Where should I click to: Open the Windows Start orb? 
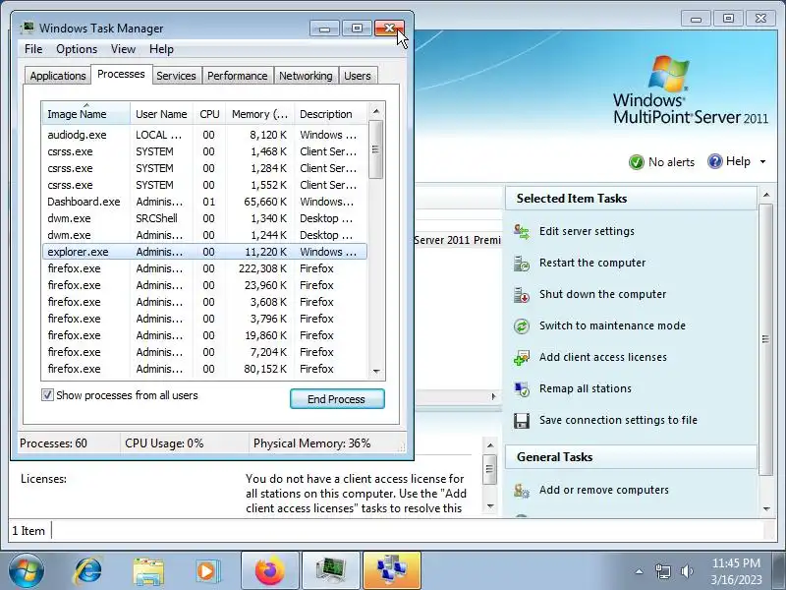tap(27, 570)
